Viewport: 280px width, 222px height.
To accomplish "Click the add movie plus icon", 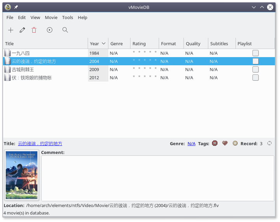I will coord(10,30).
